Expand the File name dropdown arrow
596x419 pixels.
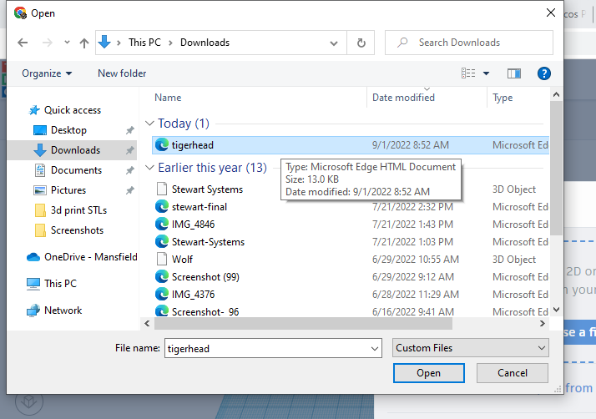[x=375, y=349]
